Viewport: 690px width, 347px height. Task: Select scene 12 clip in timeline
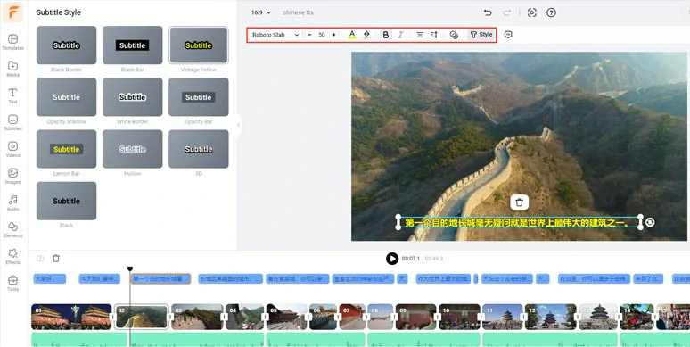click(551, 317)
